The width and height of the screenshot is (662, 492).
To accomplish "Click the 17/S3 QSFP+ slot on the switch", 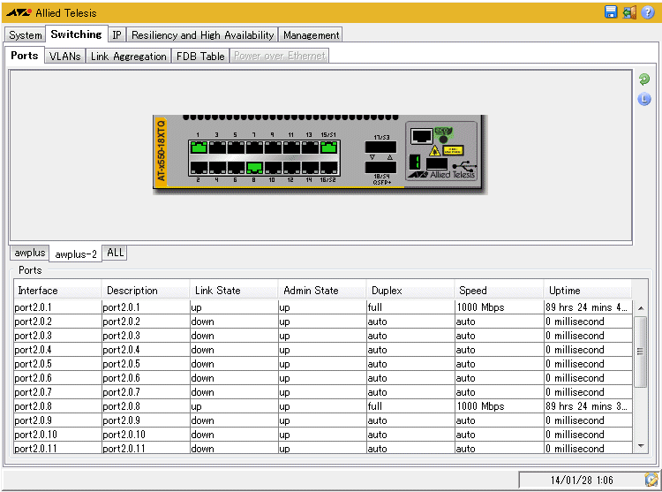I will pos(380,147).
